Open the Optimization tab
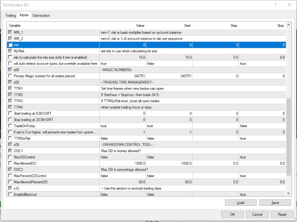The image size is (297, 222). coord(41,15)
